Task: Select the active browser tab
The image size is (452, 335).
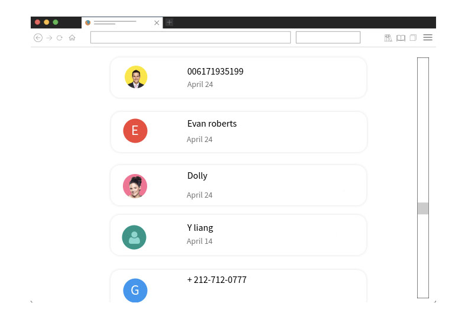Action: 122,22
